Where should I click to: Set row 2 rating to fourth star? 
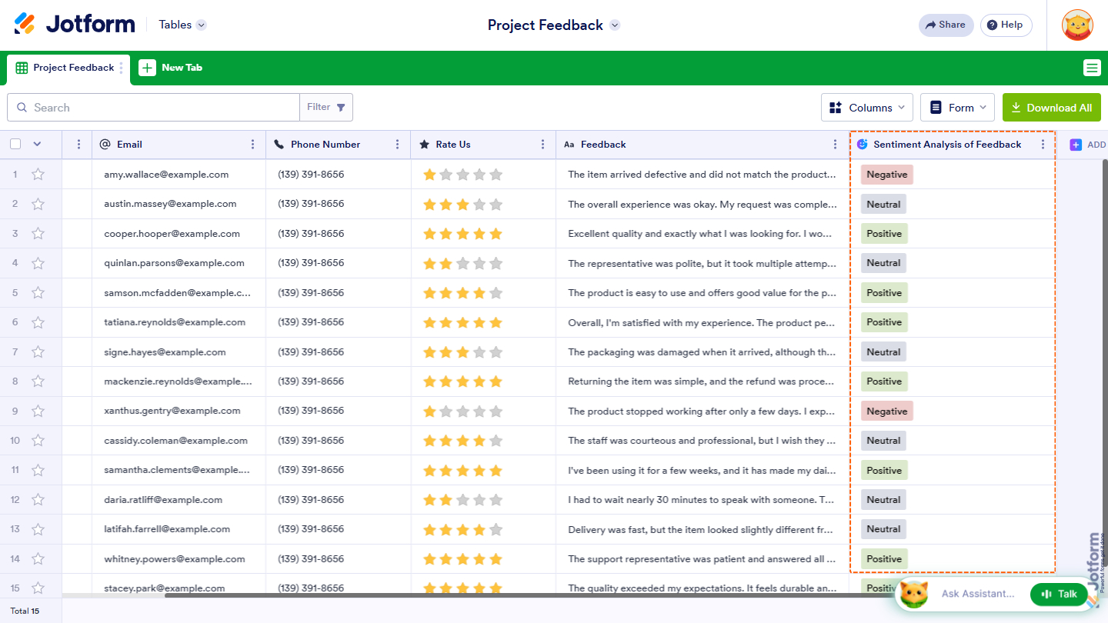[x=479, y=204]
